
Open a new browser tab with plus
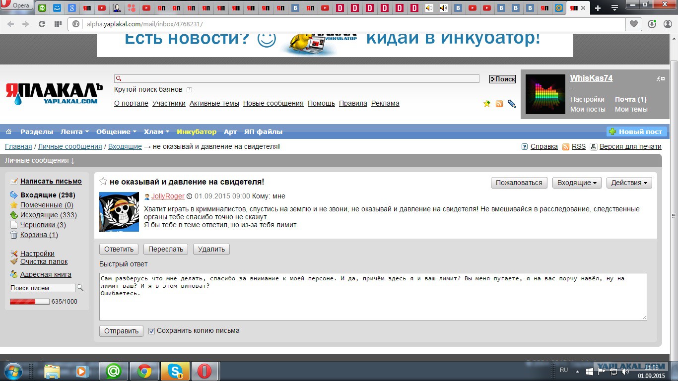598,8
